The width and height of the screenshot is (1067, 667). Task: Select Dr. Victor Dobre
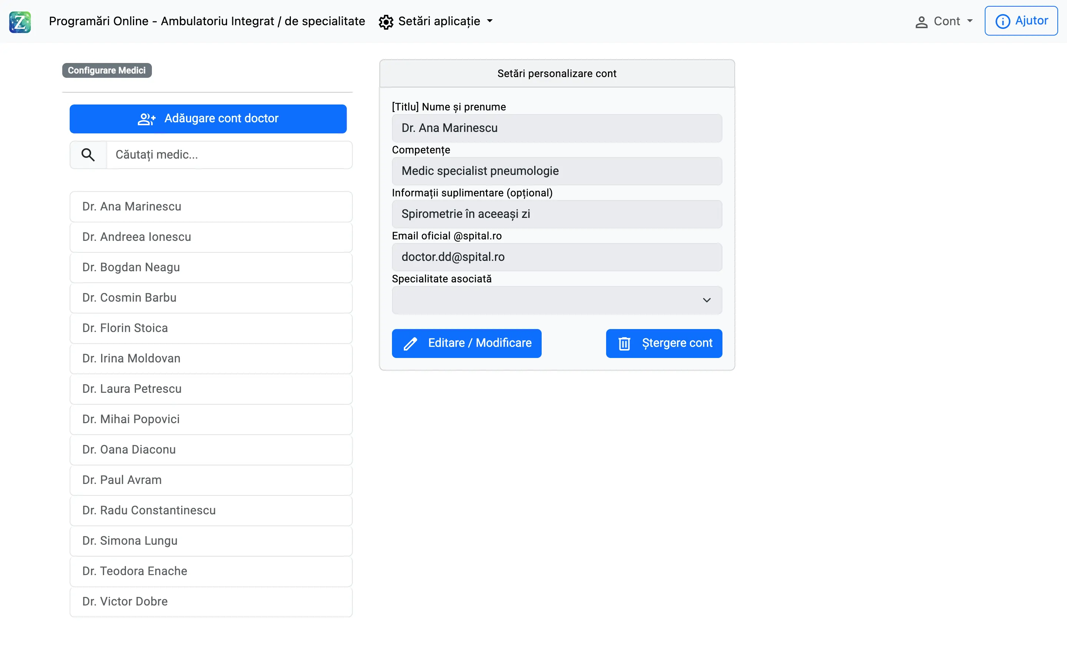coord(211,602)
